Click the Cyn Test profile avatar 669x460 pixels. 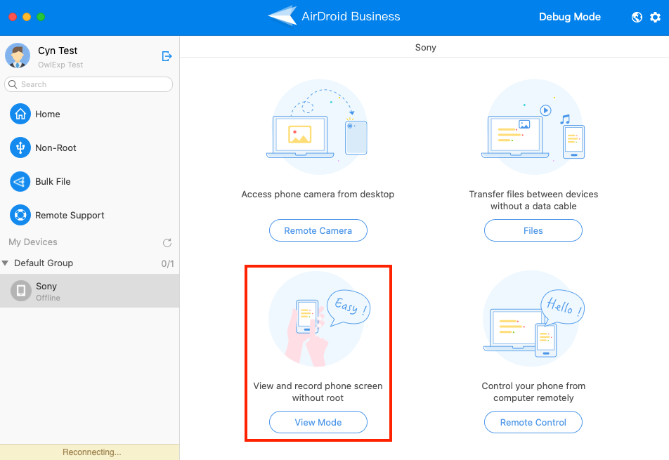click(18, 56)
